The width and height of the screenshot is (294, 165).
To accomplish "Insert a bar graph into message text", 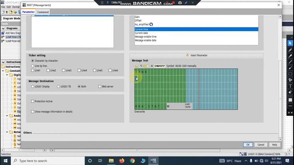I will point(146,66).
